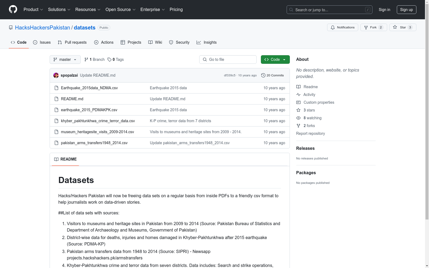Open the Enterprise dropdown
This screenshot has height=268, width=429.
click(x=153, y=9)
